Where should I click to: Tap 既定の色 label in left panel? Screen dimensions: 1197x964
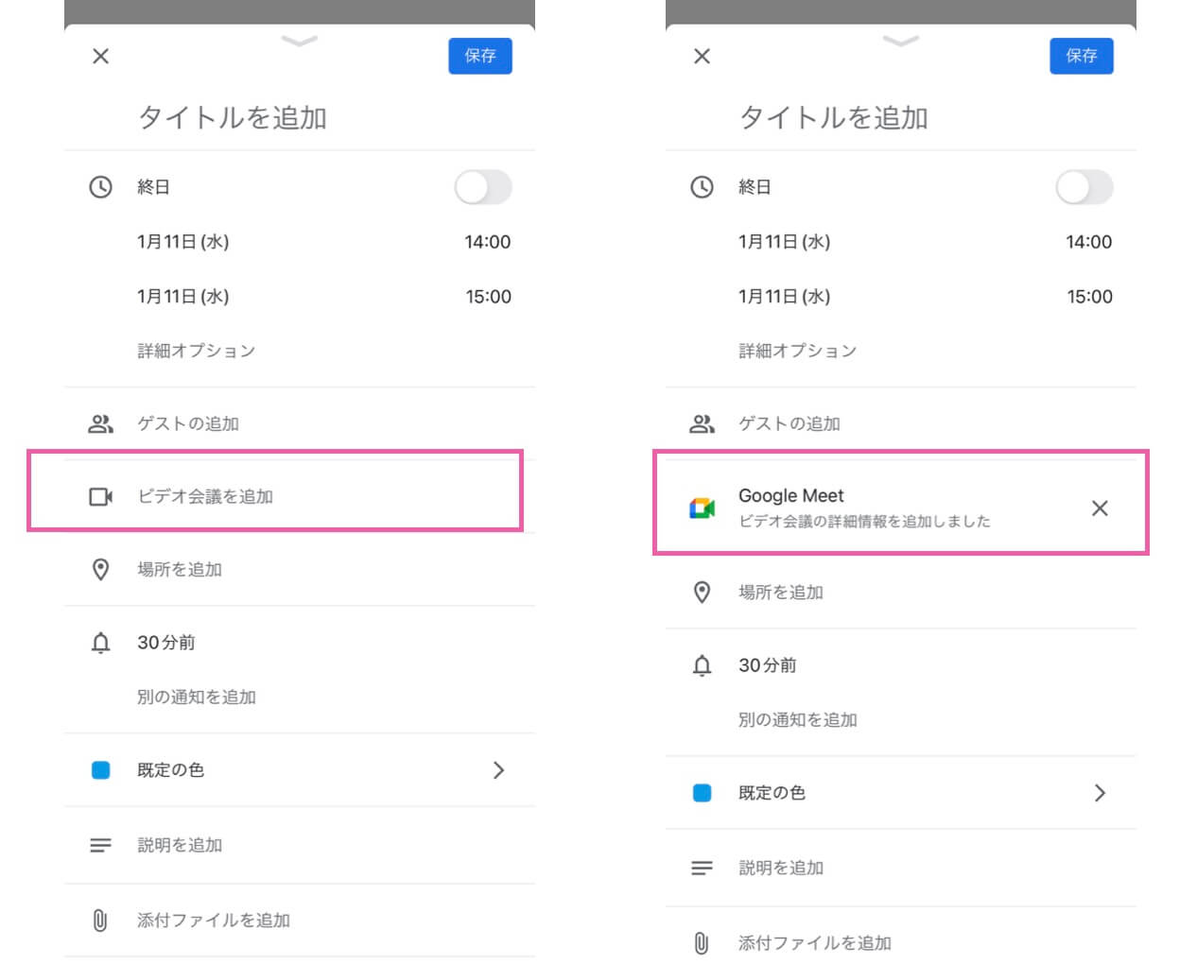[171, 770]
